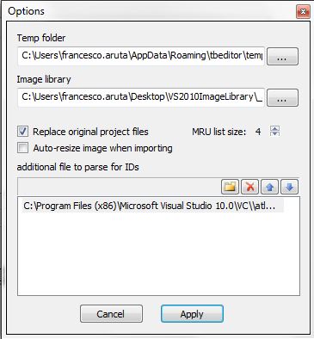Viewport: 314px width, 339px height.
Task: Decrease MRU list size with down arrow
Action: [x=274, y=133]
